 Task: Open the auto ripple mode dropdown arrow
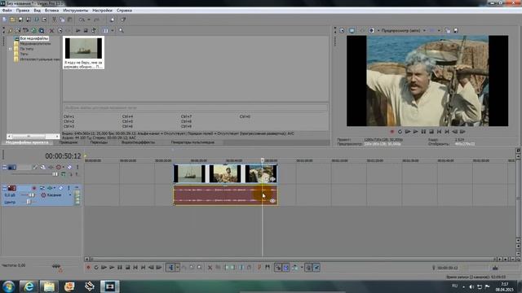[302, 267]
